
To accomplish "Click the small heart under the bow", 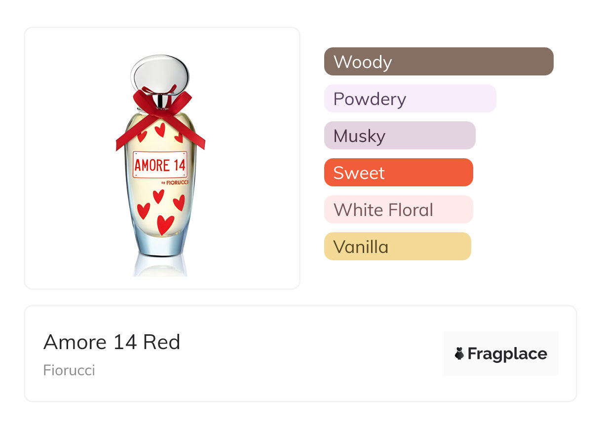I will 160,130.
